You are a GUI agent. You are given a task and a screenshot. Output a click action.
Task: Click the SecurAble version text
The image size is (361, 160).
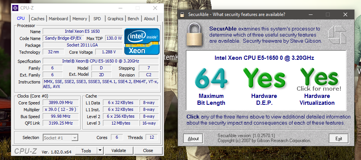tap(246, 136)
